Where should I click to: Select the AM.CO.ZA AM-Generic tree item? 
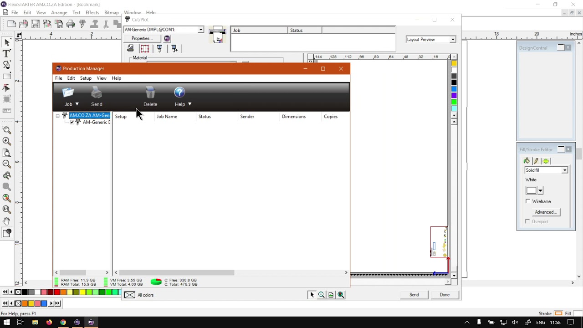click(x=89, y=116)
